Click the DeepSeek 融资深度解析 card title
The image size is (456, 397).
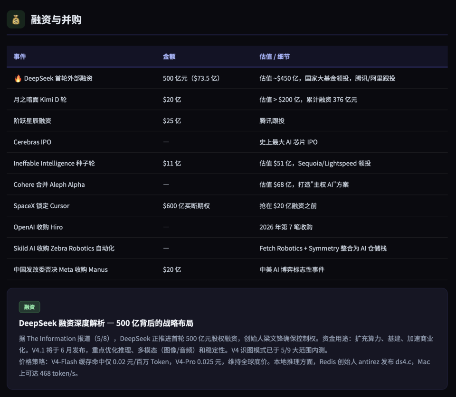tap(106, 323)
